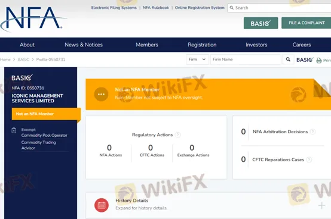Open the Members menu

[x=147, y=45]
